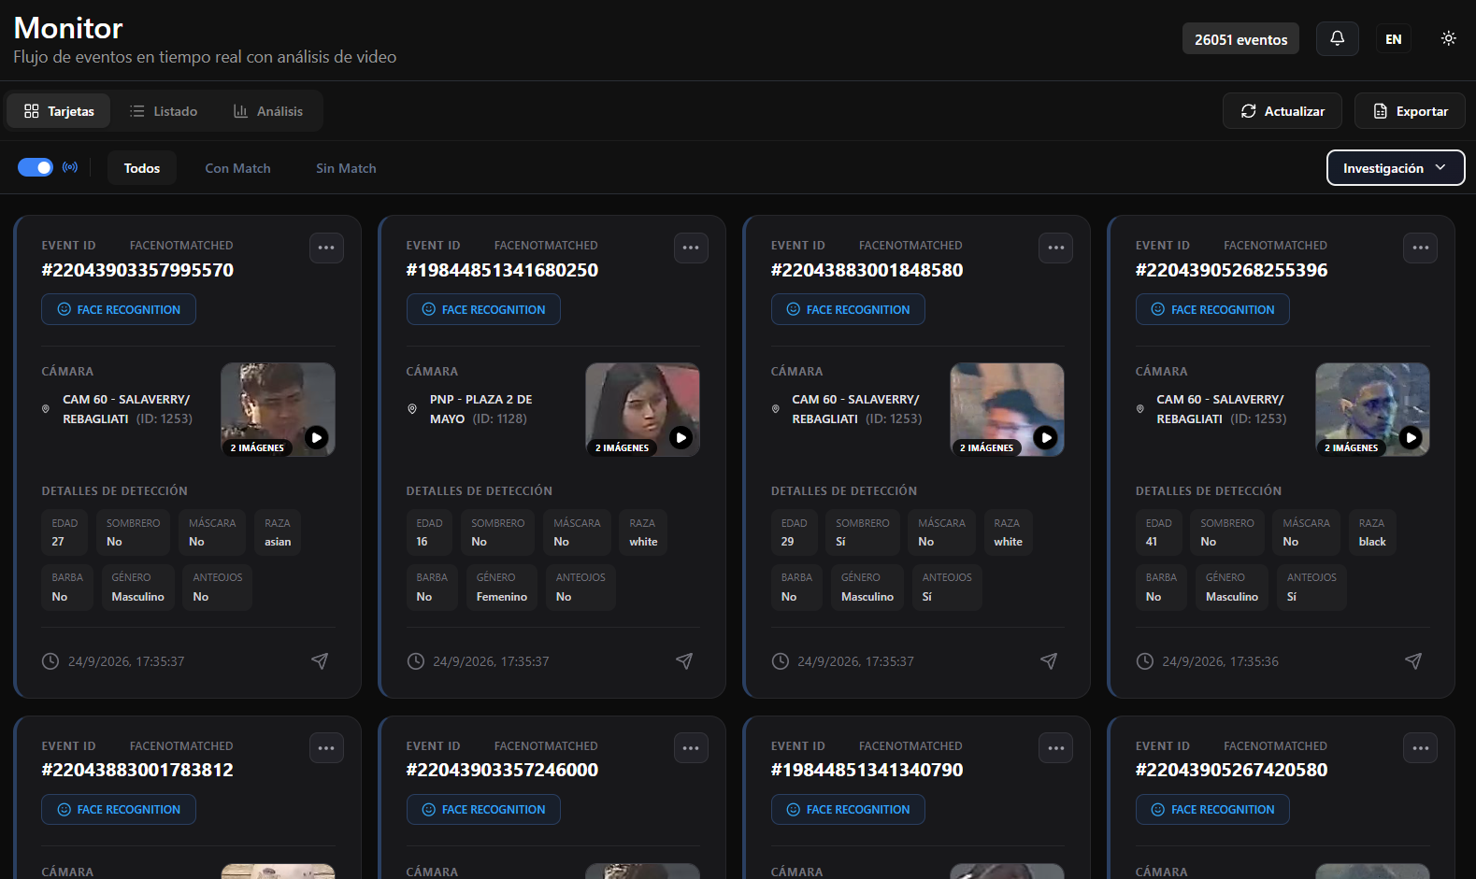The image size is (1476, 879).
Task: Open the Investigación dropdown
Action: 1396,168
